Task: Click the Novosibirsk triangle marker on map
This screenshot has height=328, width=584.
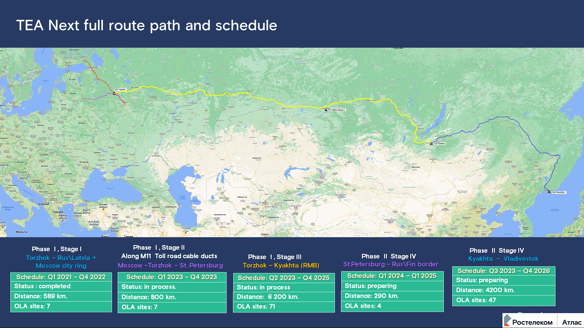Action: click(326, 110)
